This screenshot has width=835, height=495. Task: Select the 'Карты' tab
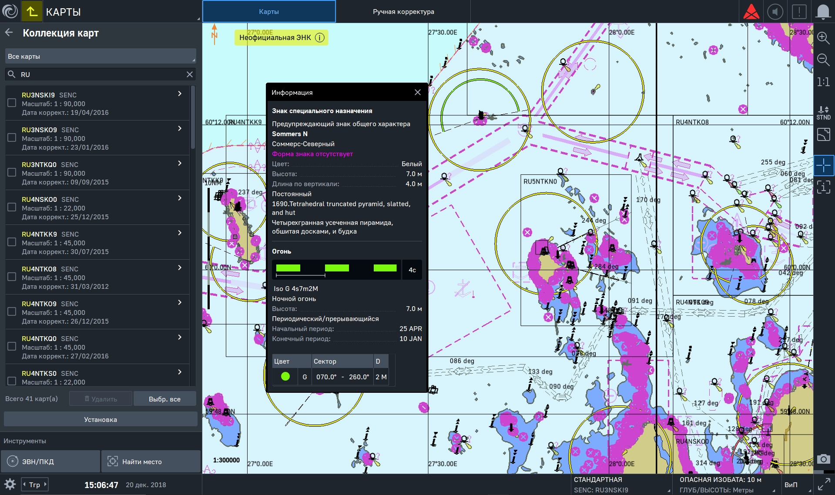269,12
